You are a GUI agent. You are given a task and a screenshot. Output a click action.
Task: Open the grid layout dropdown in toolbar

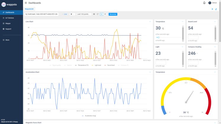coord(72,14)
